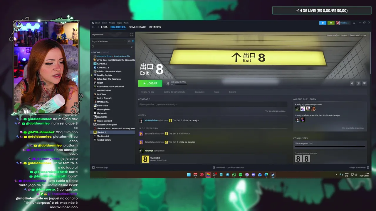Select Above the Snow in library

point(113,56)
